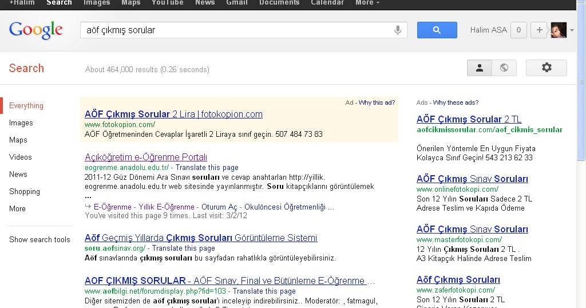Open AÖF Çıkmış Sorular 2 TL sidebar ad
The height and width of the screenshot is (308, 586).
pos(469,120)
